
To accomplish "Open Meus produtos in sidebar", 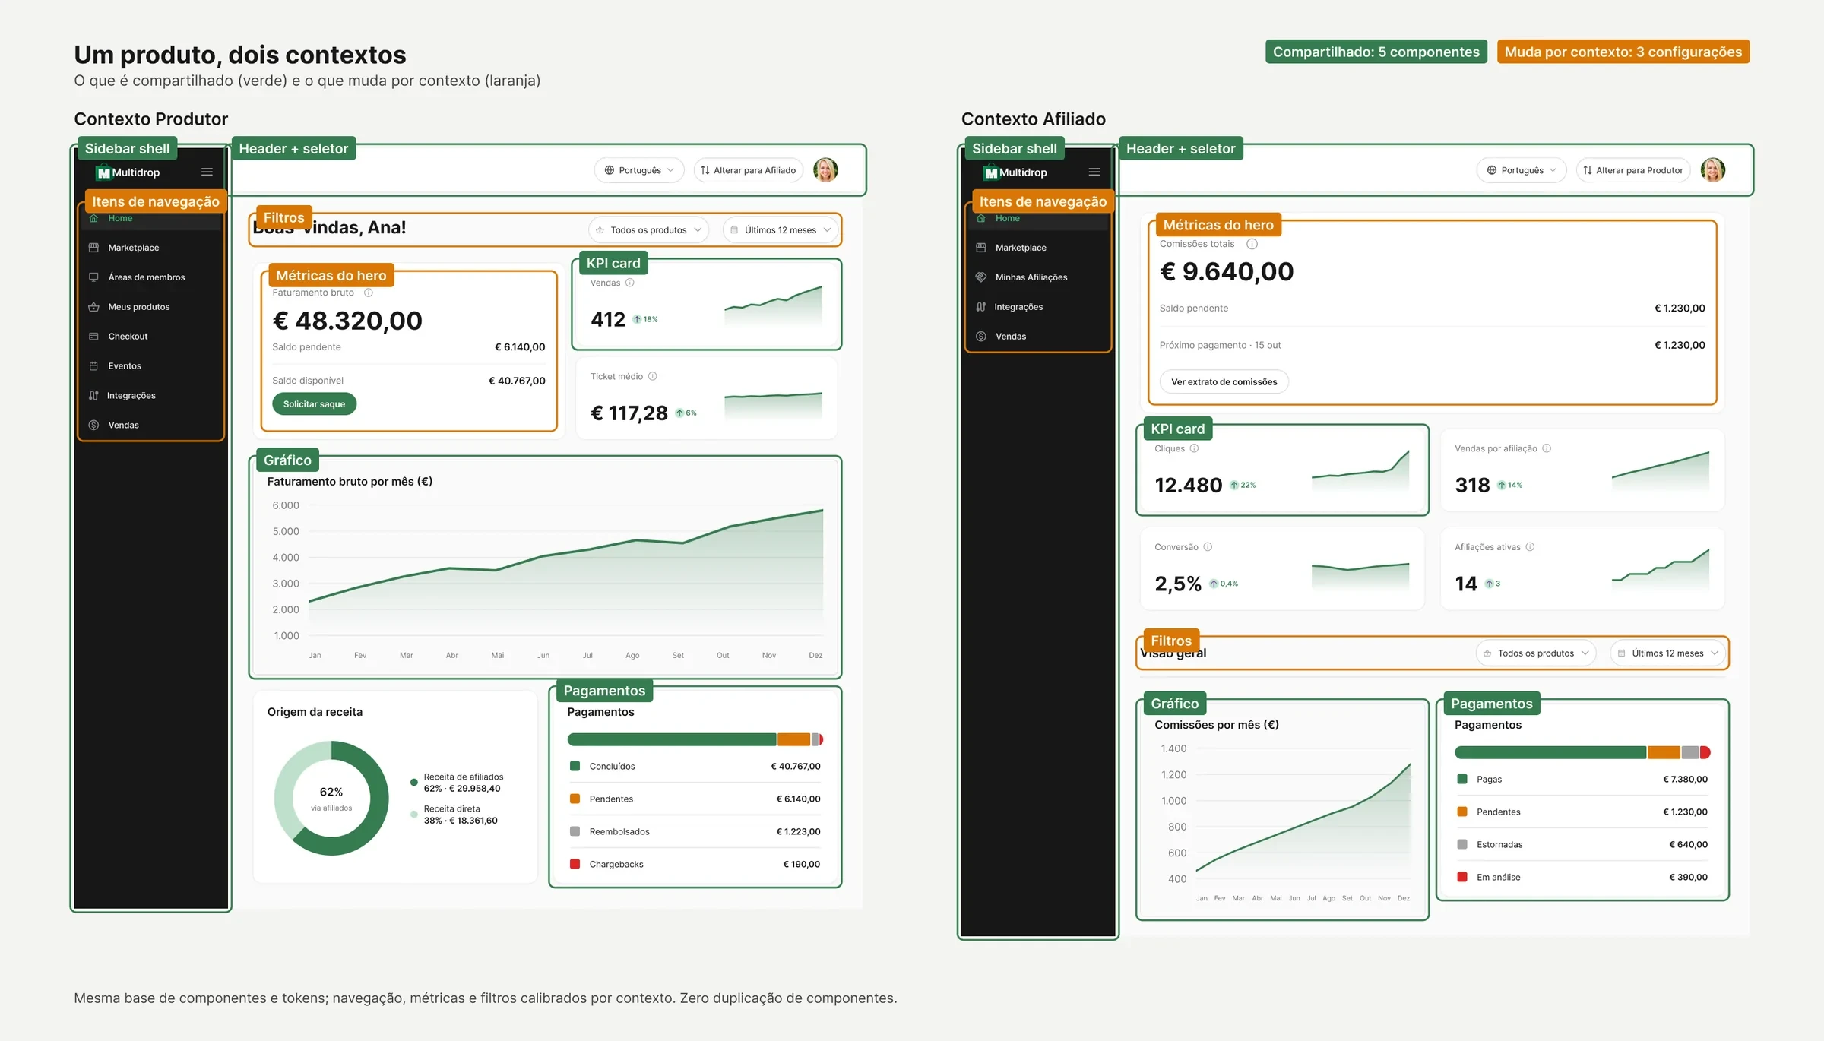I will pos(150,307).
